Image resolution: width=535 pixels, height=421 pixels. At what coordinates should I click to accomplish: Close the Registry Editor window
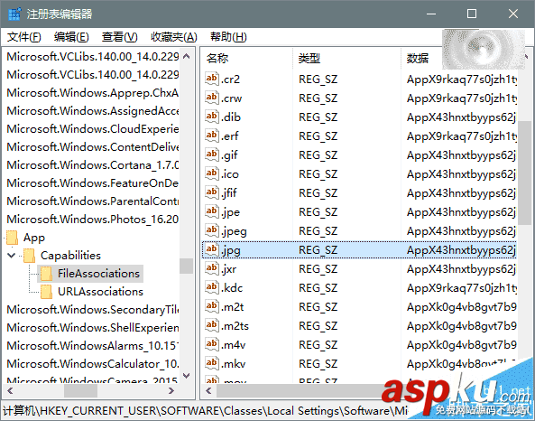(x=513, y=14)
